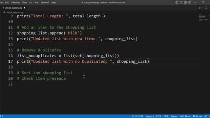Click line number 17 in gutter

coord(10,61)
